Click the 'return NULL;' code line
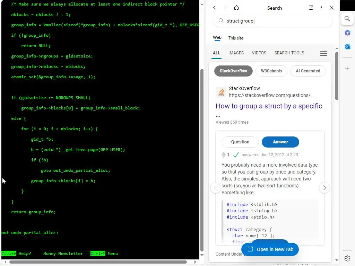355x266 pixels. pos(36,46)
